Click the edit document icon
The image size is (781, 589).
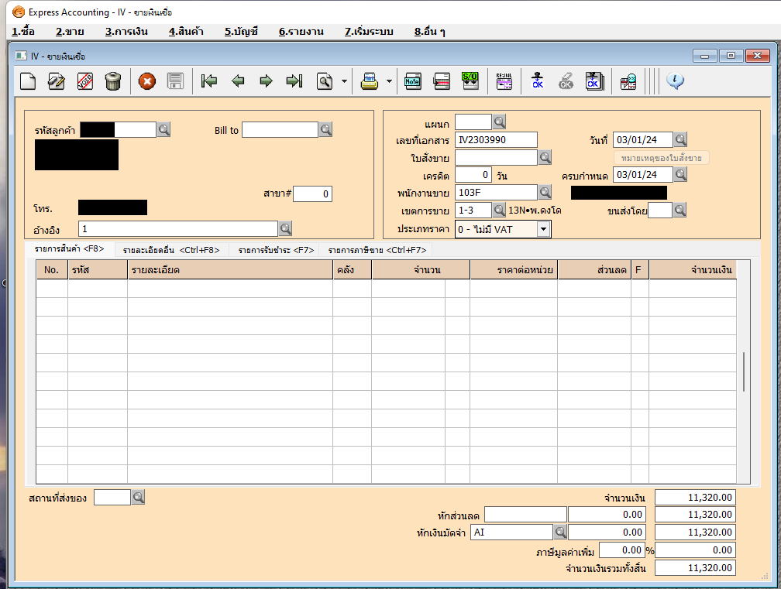click(56, 81)
